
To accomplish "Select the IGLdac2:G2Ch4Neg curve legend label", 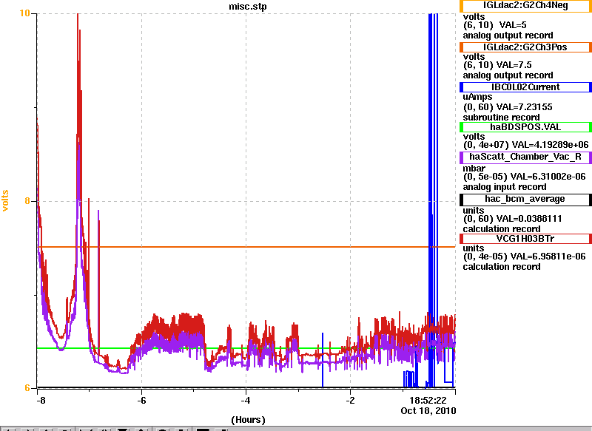I will point(525,6).
